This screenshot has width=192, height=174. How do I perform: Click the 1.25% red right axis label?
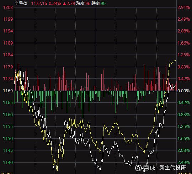(x=183, y=55)
